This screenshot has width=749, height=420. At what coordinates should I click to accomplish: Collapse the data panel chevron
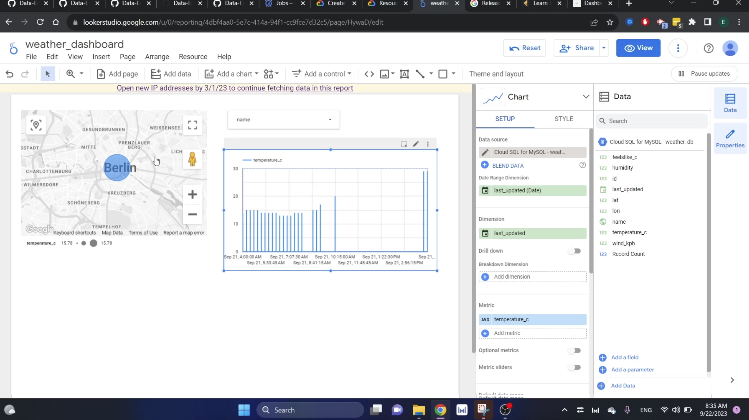click(x=732, y=380)
